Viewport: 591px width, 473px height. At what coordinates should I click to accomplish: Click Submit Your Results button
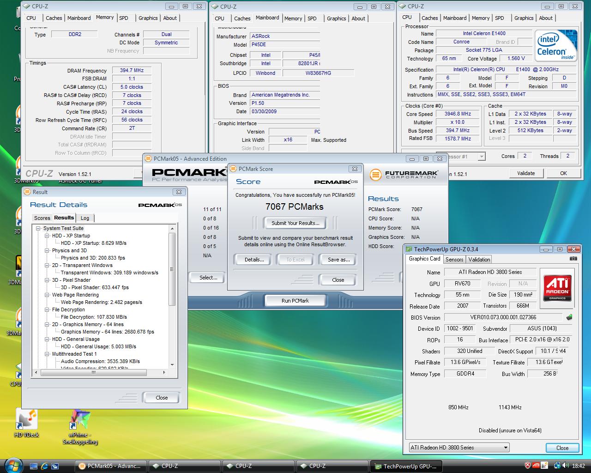[295, 223]
